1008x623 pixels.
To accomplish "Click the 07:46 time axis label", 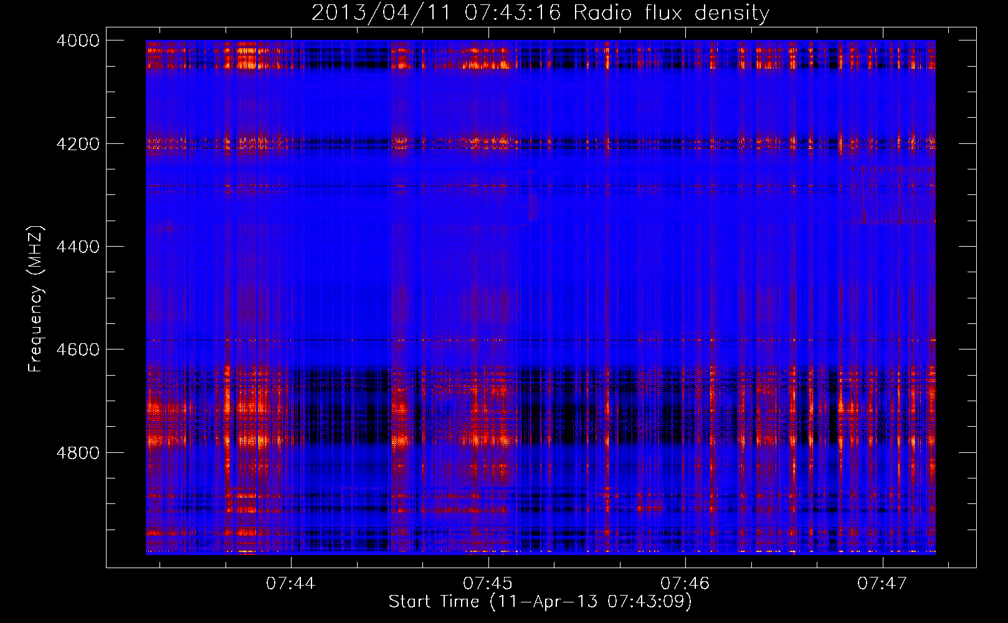I will [685, 583].
